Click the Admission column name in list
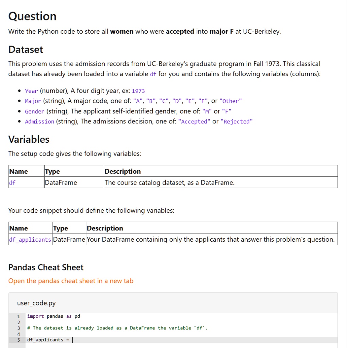The width and height of the screenshot is (347, 348). (39, 122)
